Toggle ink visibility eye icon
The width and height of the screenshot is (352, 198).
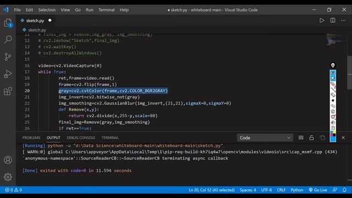[333, 73]
